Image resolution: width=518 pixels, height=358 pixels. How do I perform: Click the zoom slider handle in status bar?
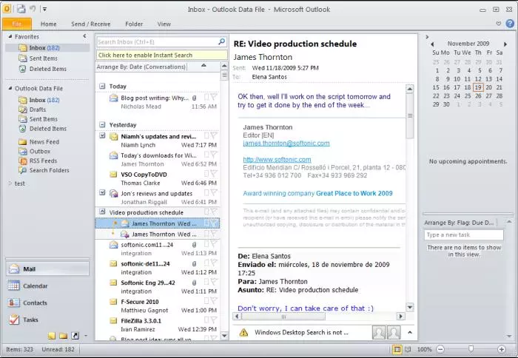coord(471,348)
